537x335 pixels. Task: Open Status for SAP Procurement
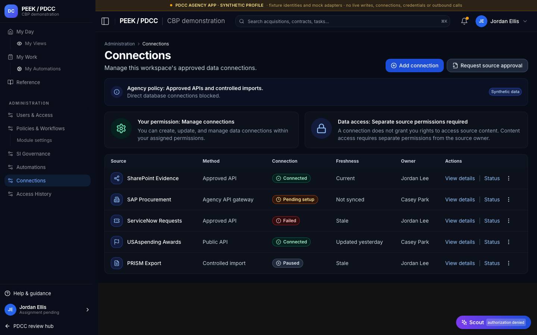click(x=492, y=200)
